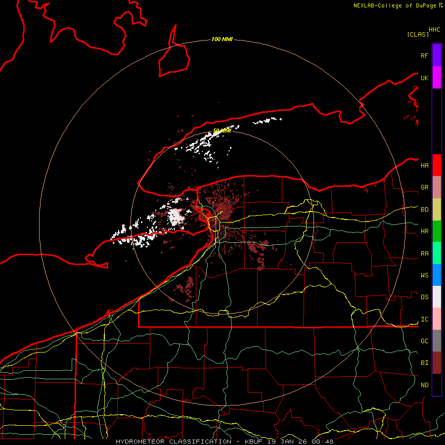Screen dimensions: 445x445
Task: Click the 19 JAN 26 date text
Action: click(287, 442)
